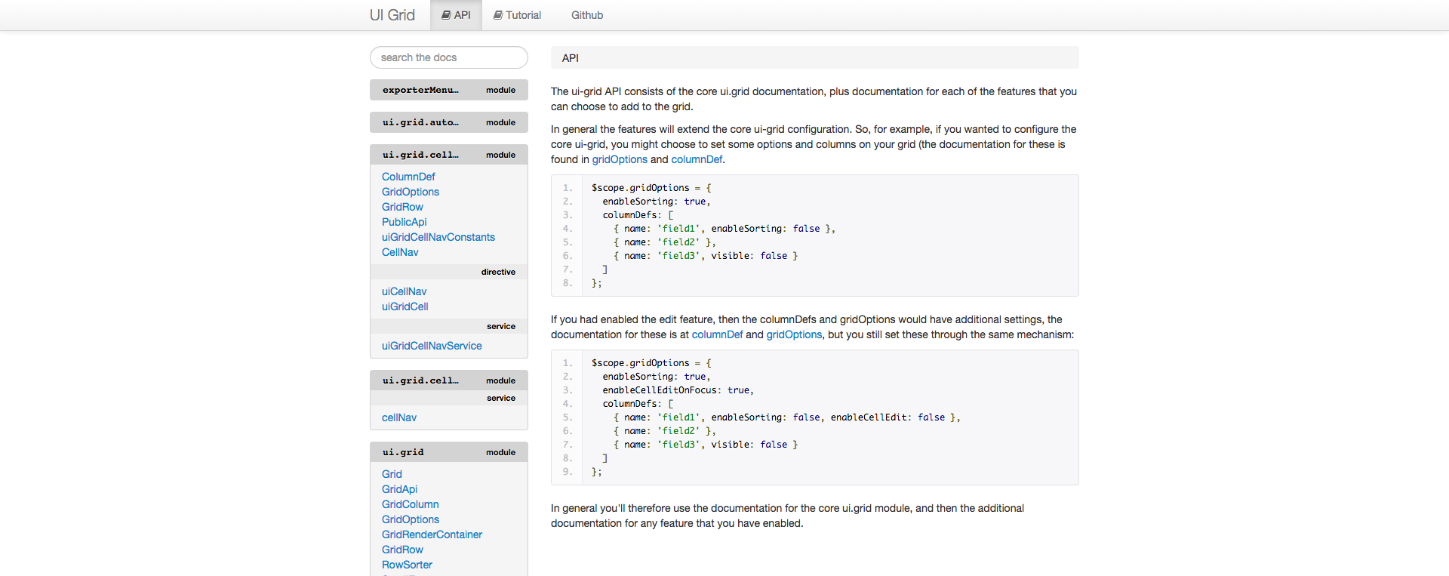This screenshot has width=1449, height=576.
Task: Focus the search the docs field
Action: [449, 57]
